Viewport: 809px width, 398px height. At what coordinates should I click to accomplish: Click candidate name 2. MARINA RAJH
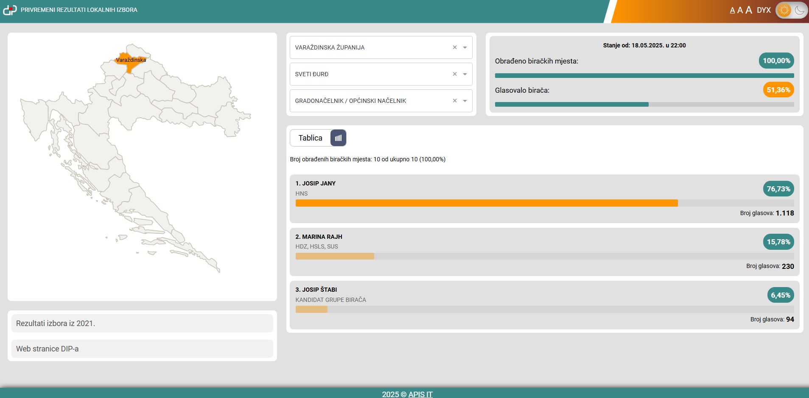(x=319, y=237)
